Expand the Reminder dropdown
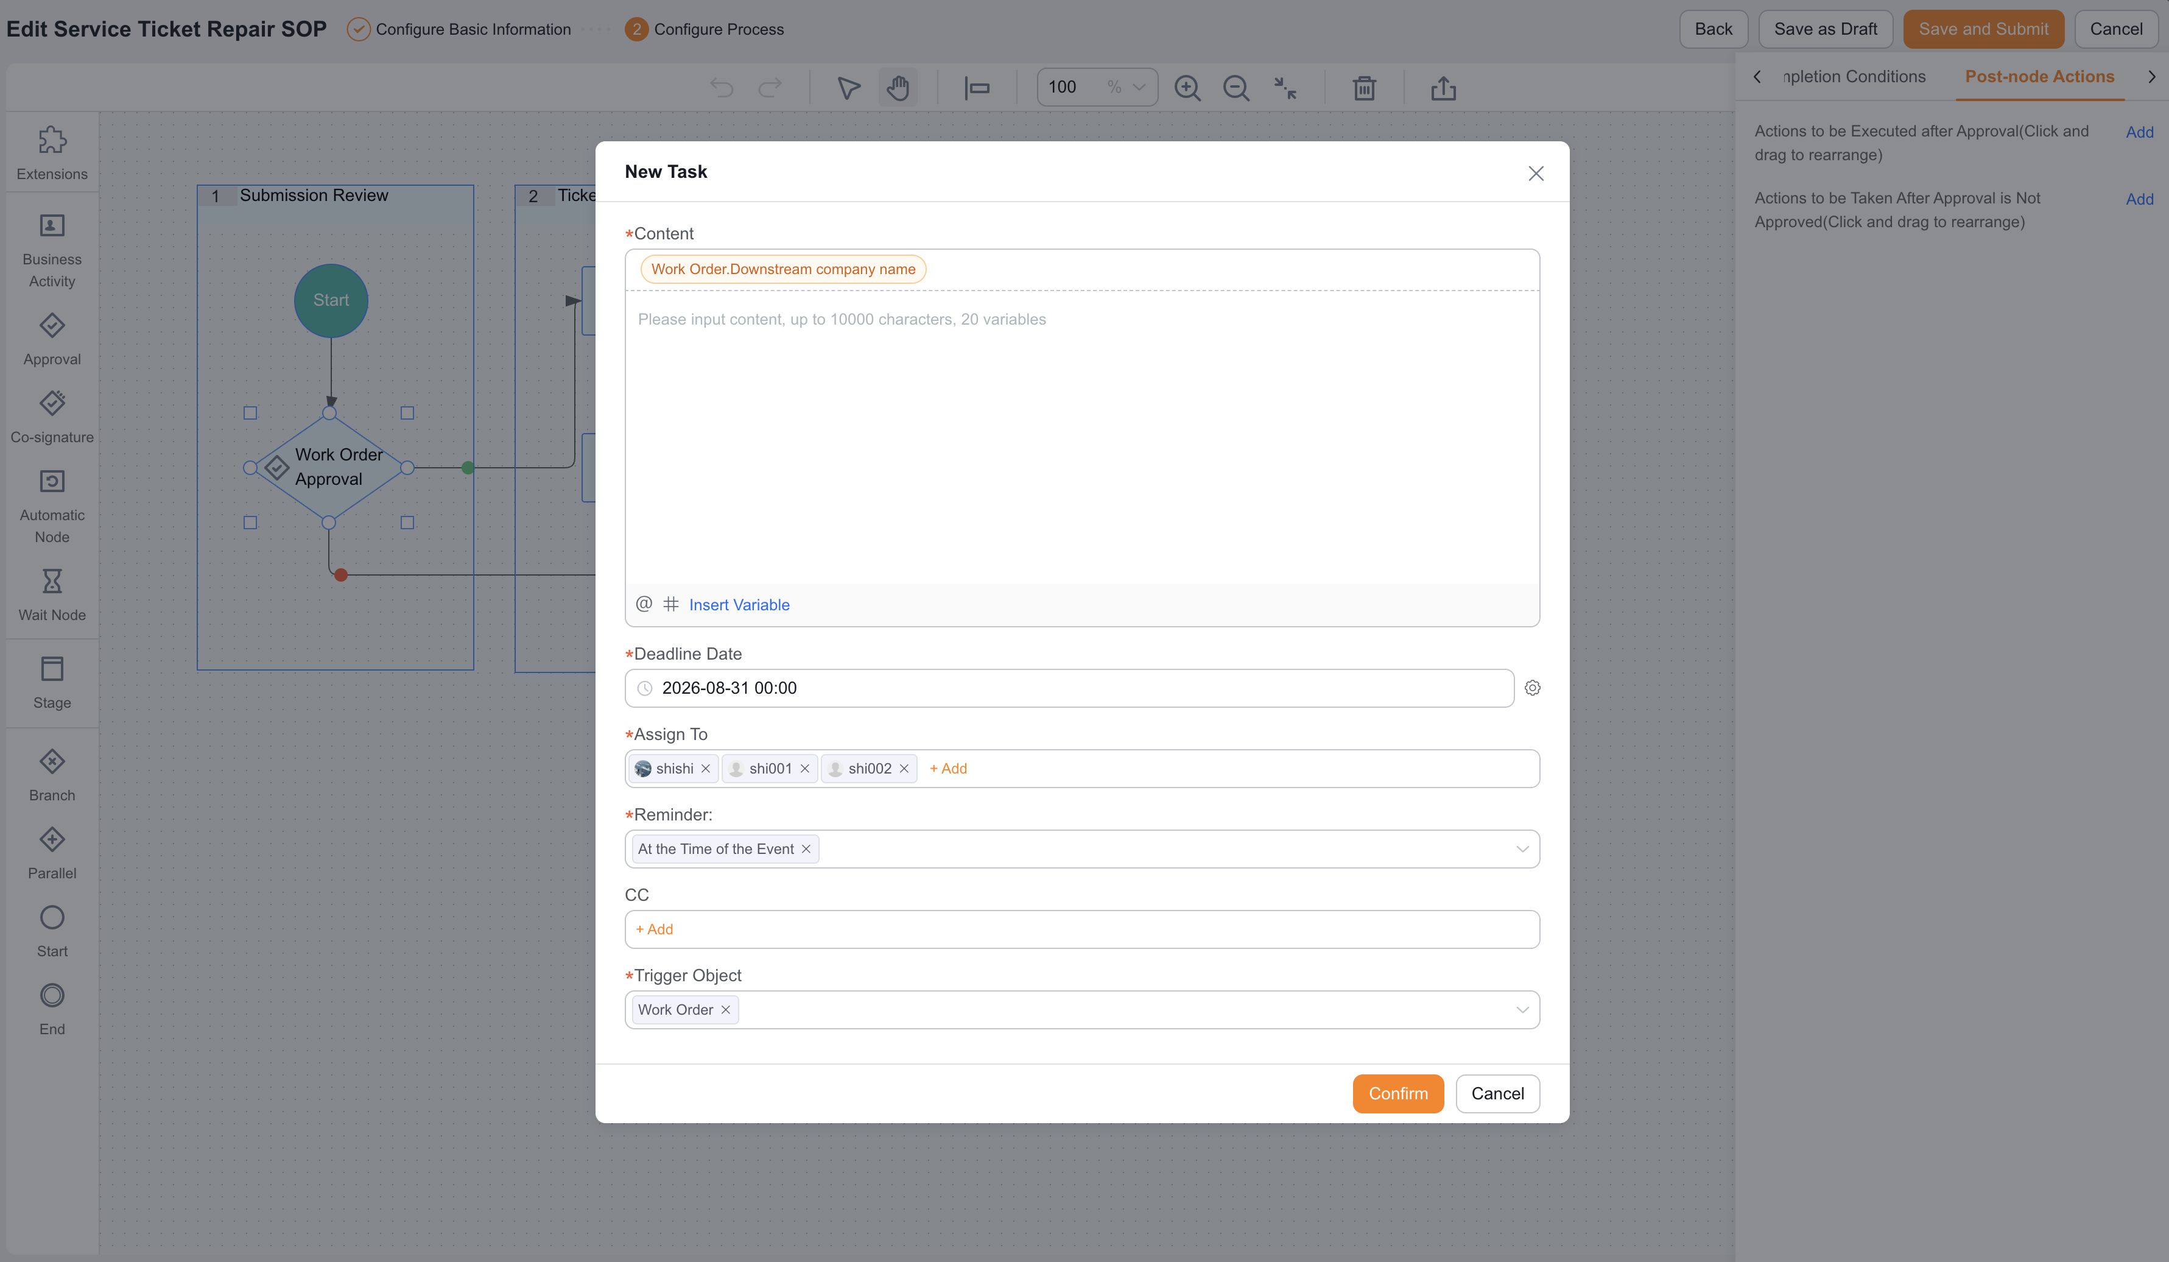 [1522, 849]
